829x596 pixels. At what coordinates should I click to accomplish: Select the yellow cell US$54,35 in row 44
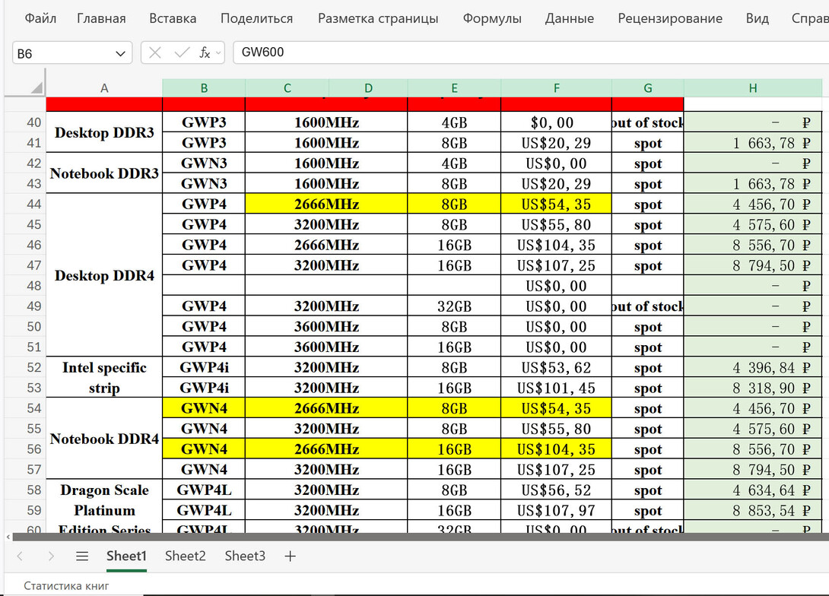[x=556, y=204]
